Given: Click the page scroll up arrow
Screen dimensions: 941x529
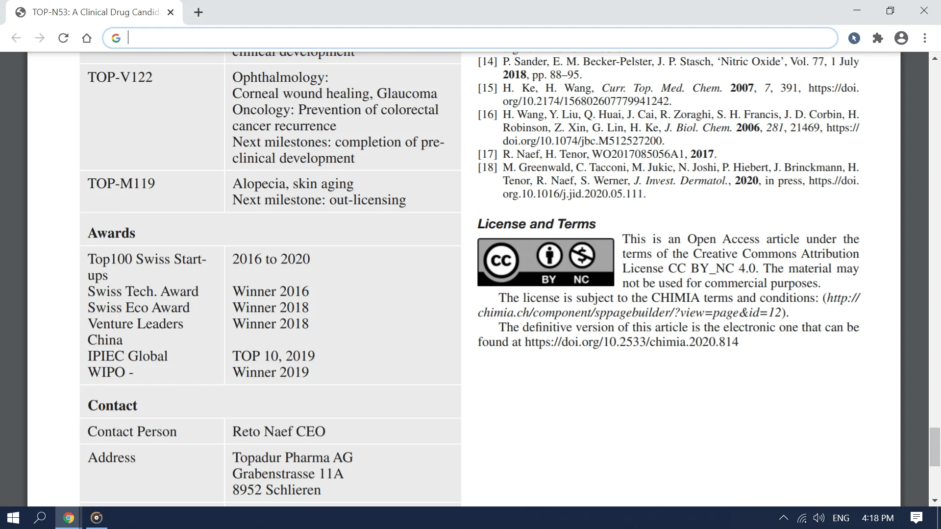Looking at the screenshot, I should (935, 58).
